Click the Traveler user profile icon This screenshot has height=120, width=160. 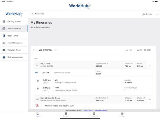click(x=143, y=14)
